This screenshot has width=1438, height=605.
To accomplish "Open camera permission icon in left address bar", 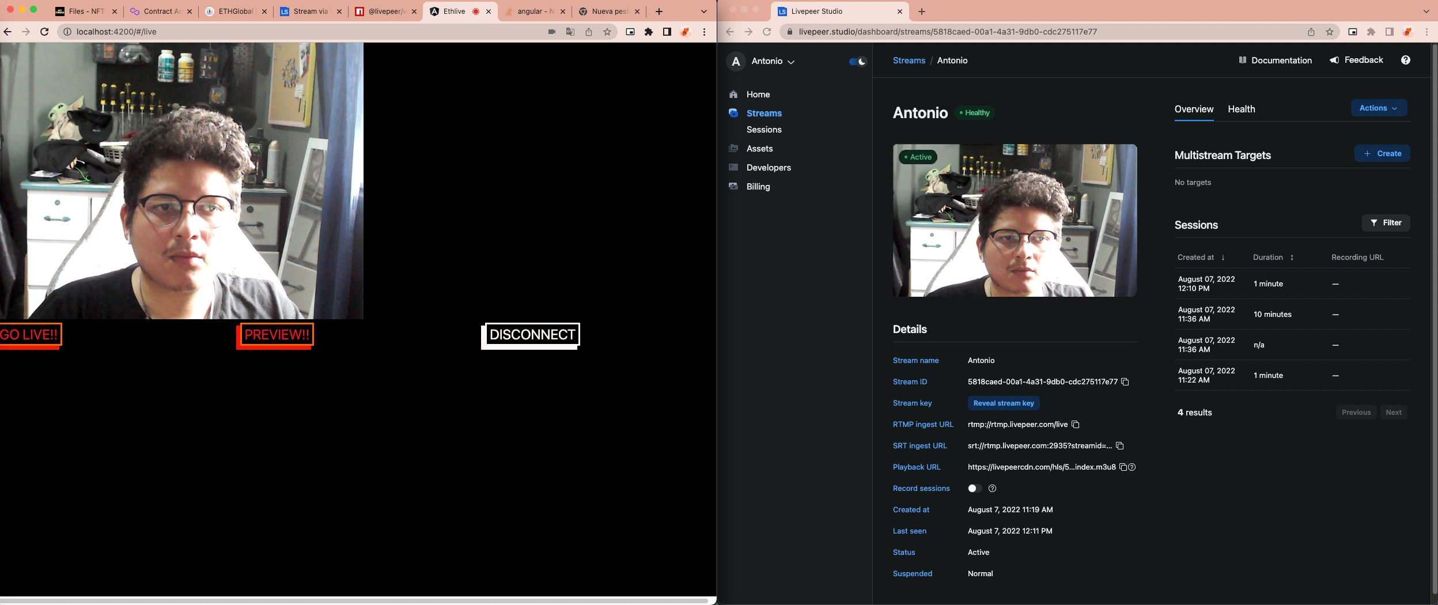I will coord(551,32).
